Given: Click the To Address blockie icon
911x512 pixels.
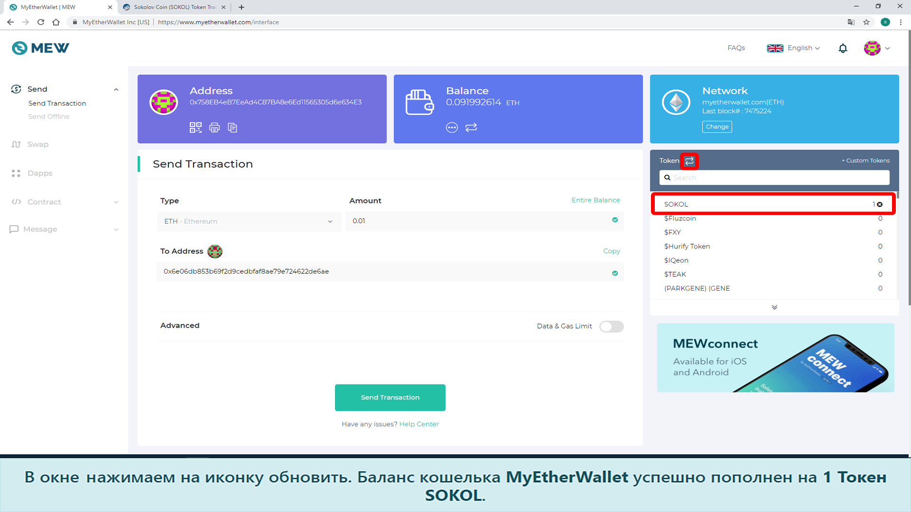Looking at the screenshot, I should pos(215,251).
